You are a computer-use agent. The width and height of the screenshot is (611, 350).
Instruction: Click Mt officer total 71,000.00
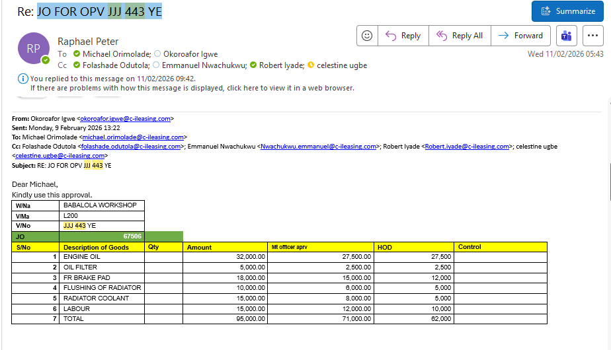coord(320,319)
